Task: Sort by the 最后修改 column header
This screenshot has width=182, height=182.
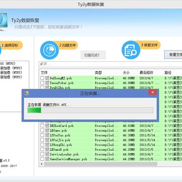Action: coord(147,73)
